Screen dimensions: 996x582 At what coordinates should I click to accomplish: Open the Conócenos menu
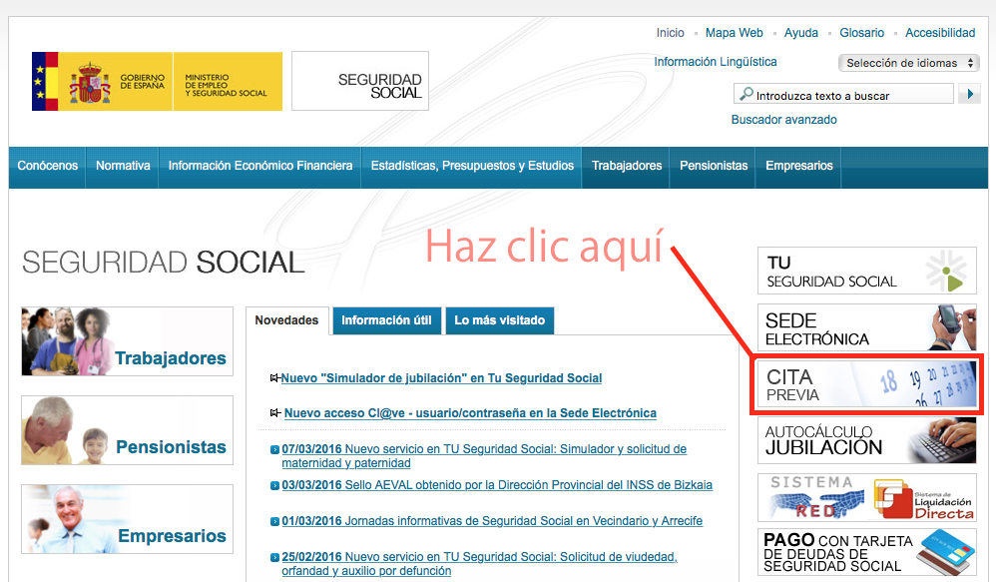[48, 166]
